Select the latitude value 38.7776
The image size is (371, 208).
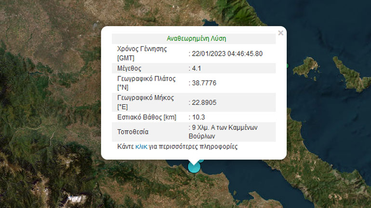click(204, 83)
